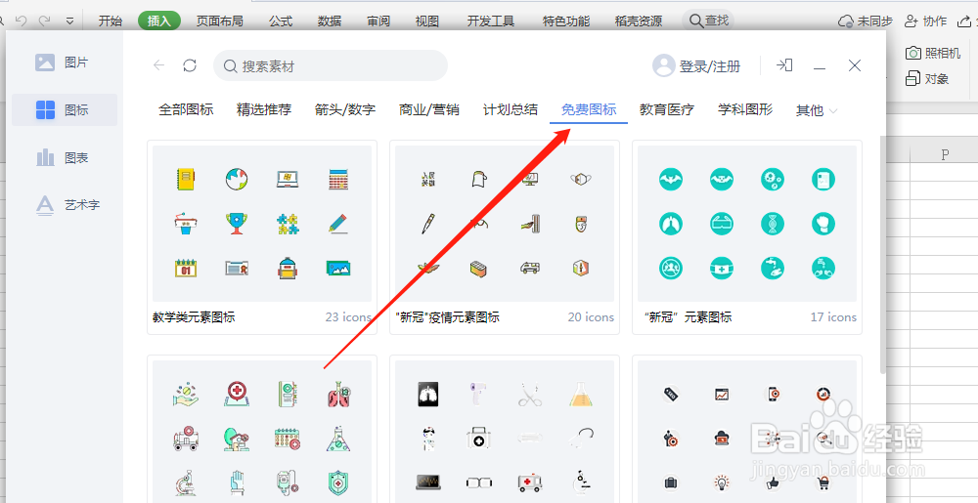Pick the shopping cart icon

(x=823, y=482)
